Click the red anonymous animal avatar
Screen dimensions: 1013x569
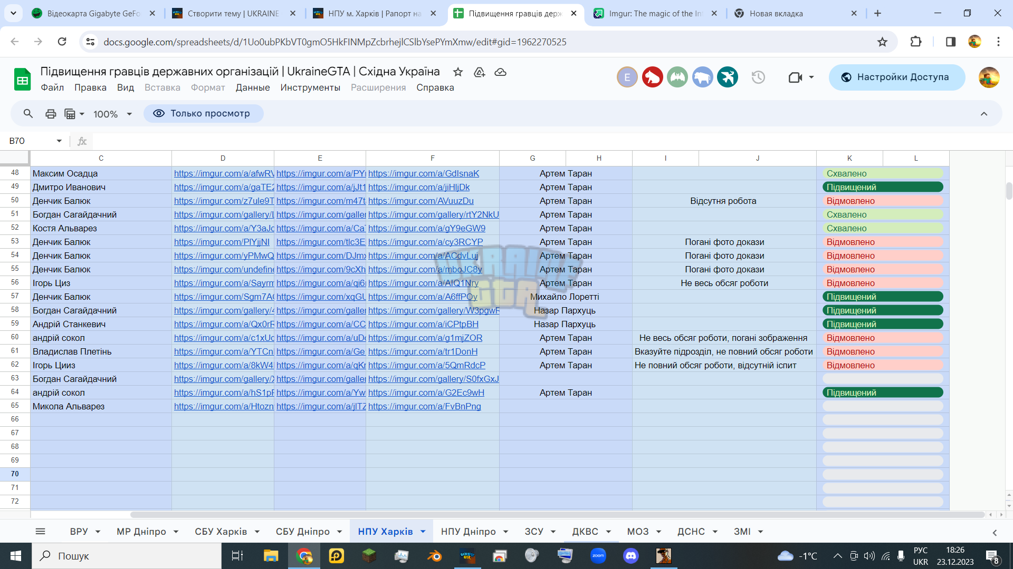(x=652, y=77)
